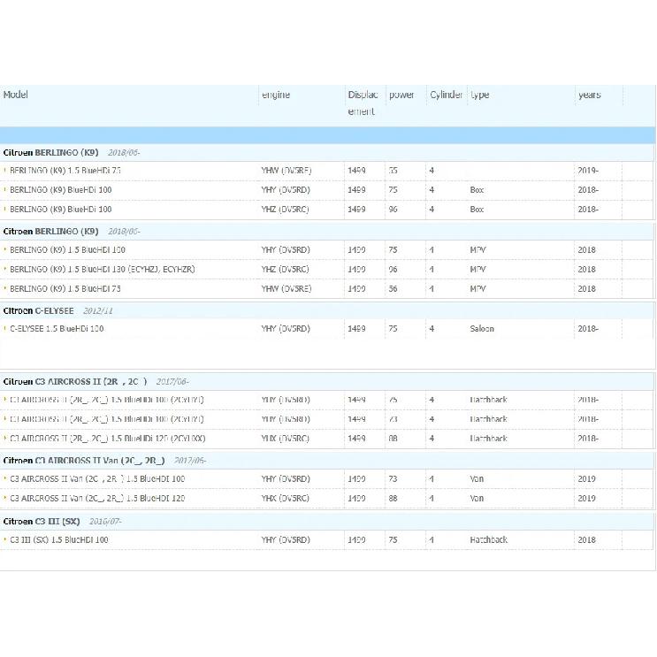Expand Citroen C3 AIRCROSS II group header
Screen dimensions: 657x657
tap(327, 382)
